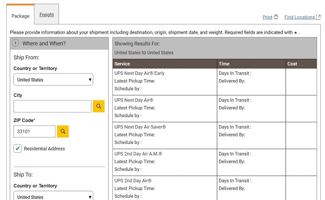Click the UPS 2nd Day Air® service name
Viewport: 325px width, 200px height.
click(x=133, y=181)
